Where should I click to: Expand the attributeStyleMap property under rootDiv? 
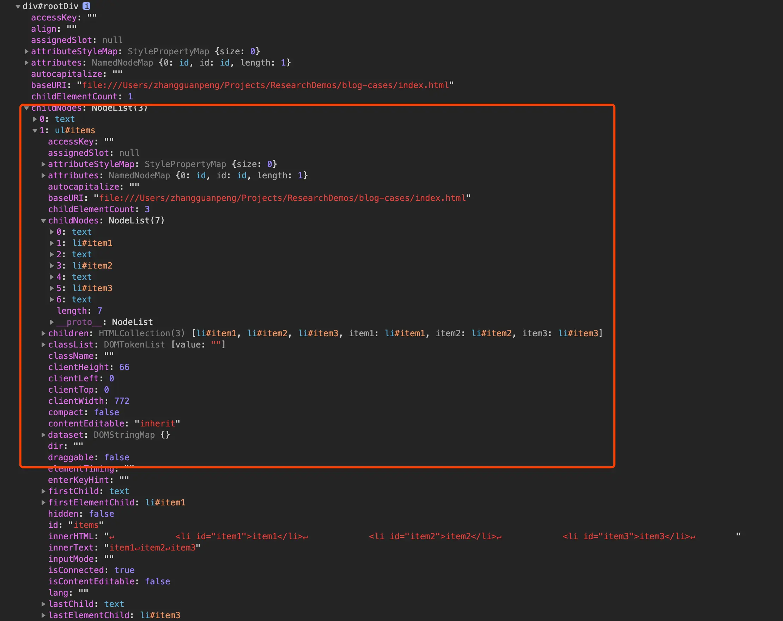[26, 51]
